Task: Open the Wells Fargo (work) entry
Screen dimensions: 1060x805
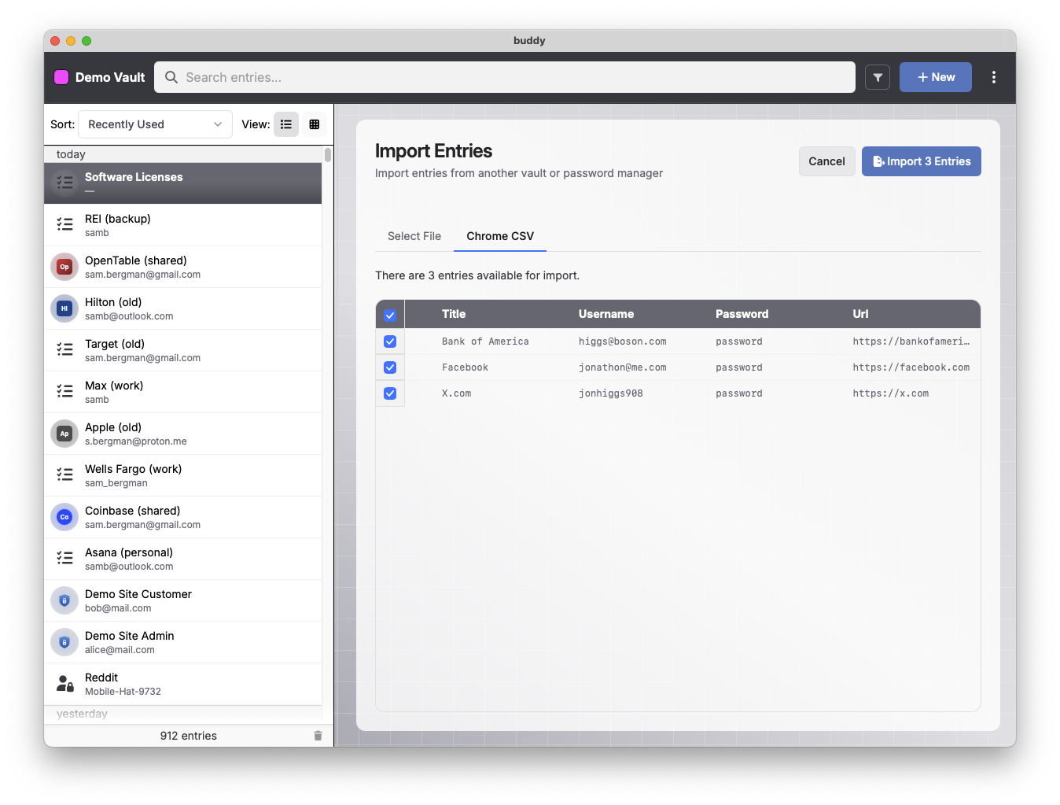Action: [182, 475]
